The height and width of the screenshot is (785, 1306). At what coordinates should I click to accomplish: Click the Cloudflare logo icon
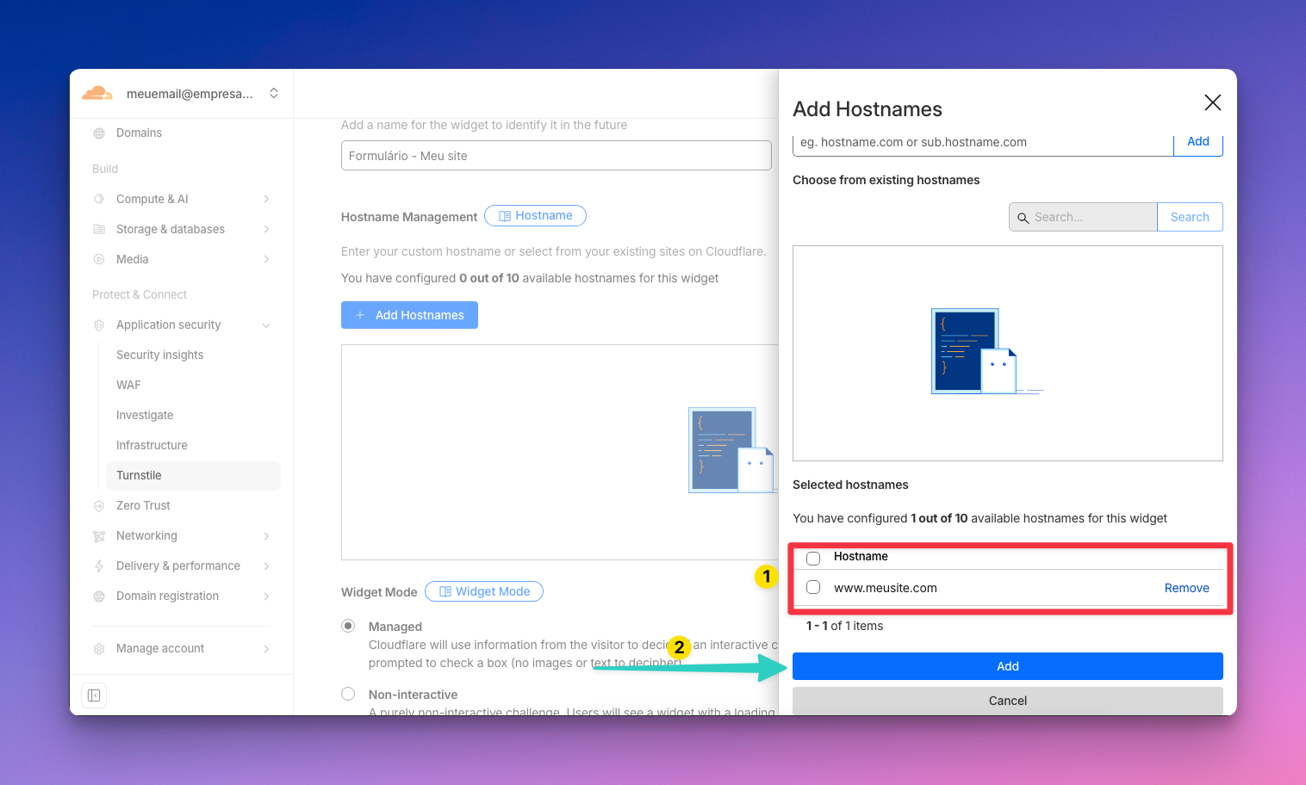[x=97, y=93]
